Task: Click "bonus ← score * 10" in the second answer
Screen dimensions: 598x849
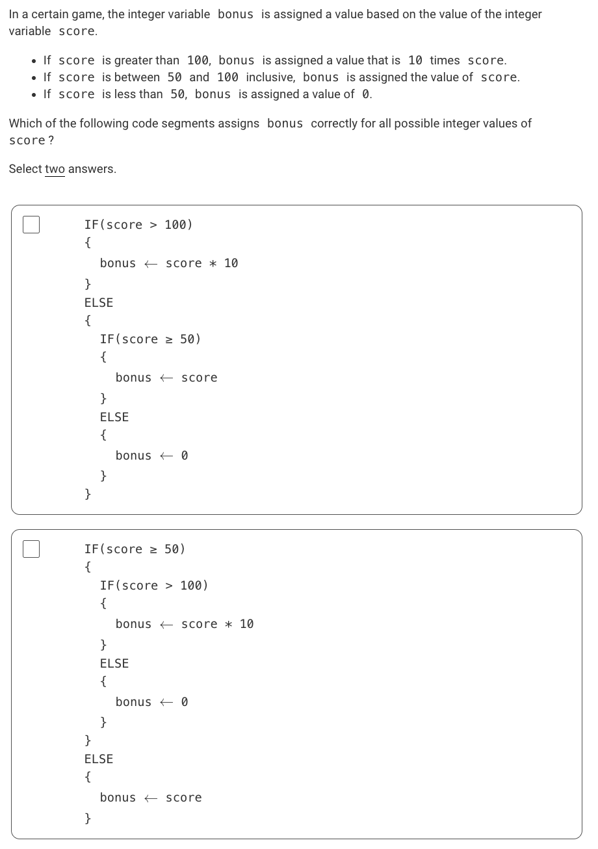Action: 185,624
